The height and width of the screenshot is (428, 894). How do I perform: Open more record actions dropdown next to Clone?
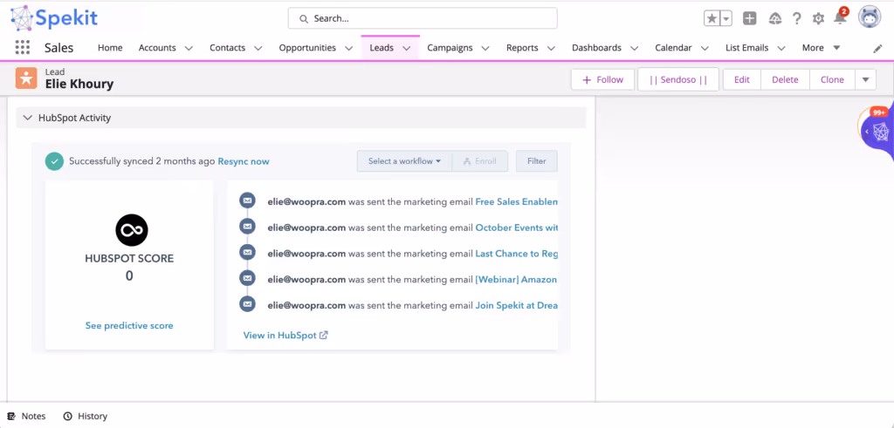[865, 79]
